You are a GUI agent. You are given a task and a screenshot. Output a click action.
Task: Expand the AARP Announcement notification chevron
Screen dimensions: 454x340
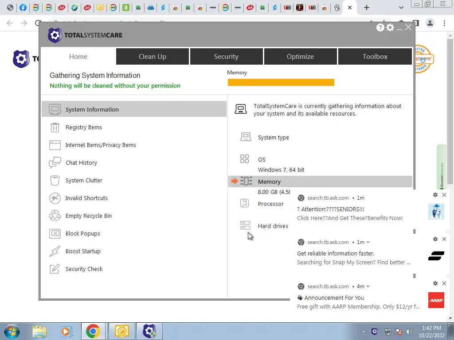click(368, 286)
